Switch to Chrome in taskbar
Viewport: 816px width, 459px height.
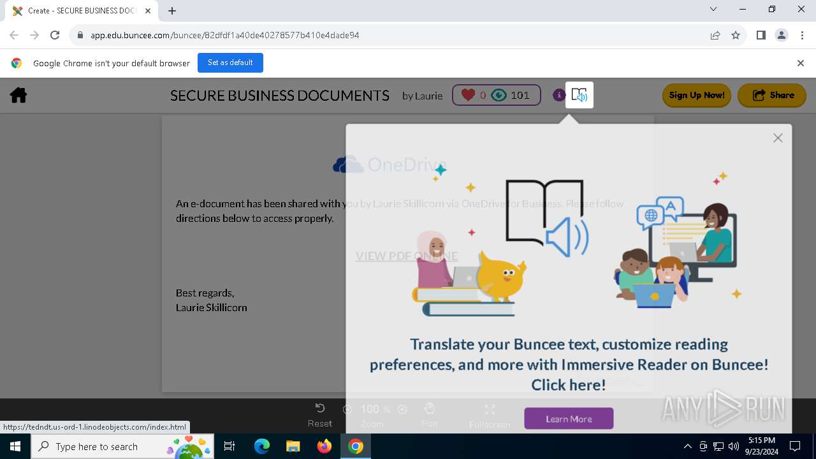356,446
